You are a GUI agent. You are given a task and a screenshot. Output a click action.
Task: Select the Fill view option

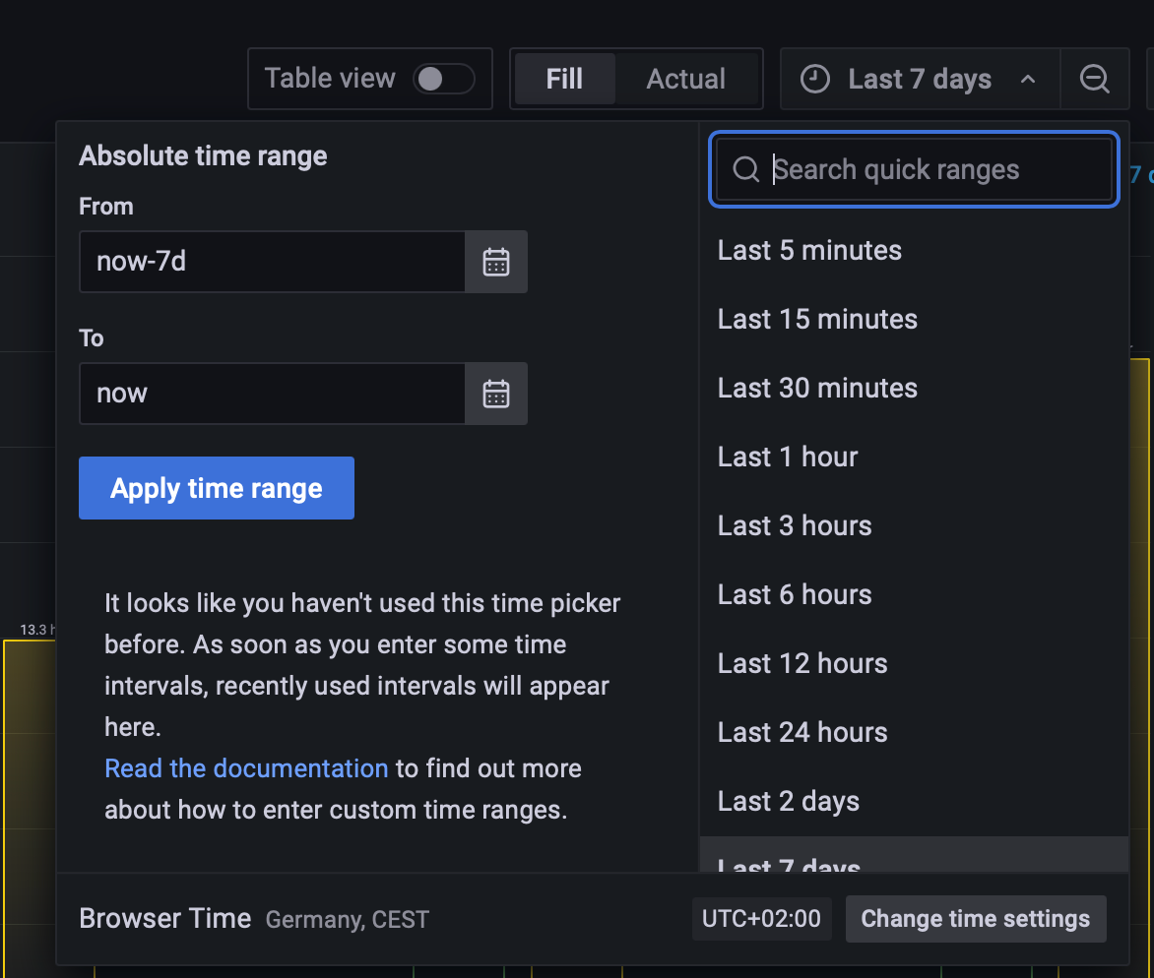tap(564, 79)
